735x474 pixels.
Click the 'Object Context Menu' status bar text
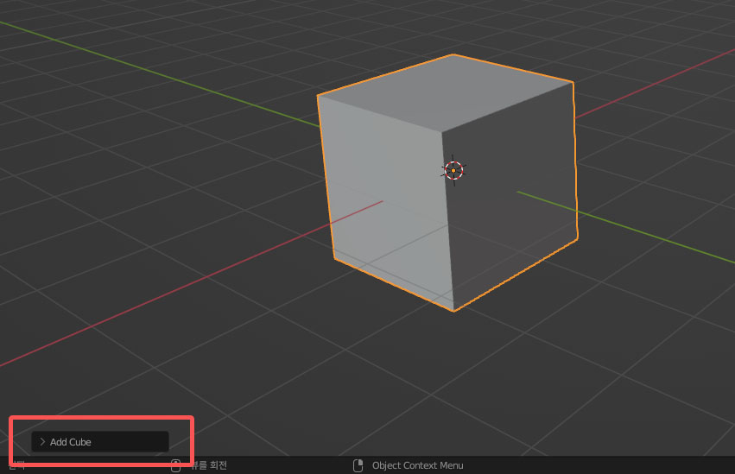tap(418, 465)
